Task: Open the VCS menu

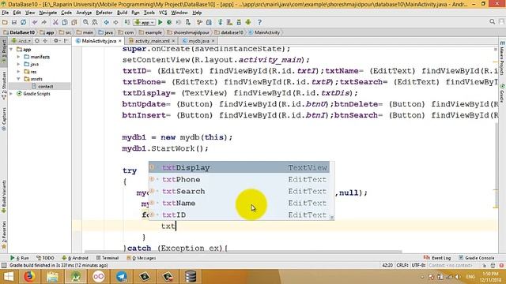Action: pos(163,13)
